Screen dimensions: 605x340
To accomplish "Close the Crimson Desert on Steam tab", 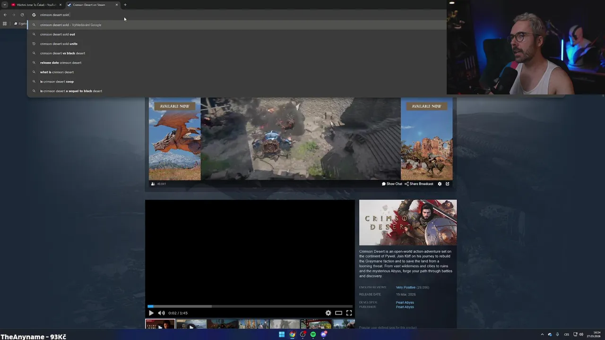I will coord(117,5).
